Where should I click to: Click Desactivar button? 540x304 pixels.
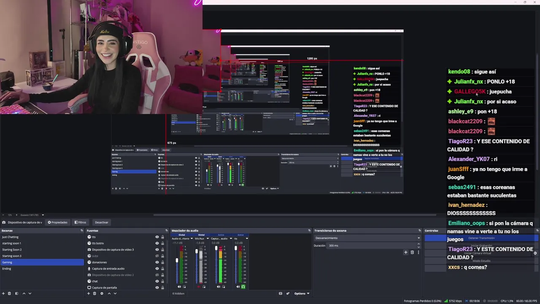(101, 222)
